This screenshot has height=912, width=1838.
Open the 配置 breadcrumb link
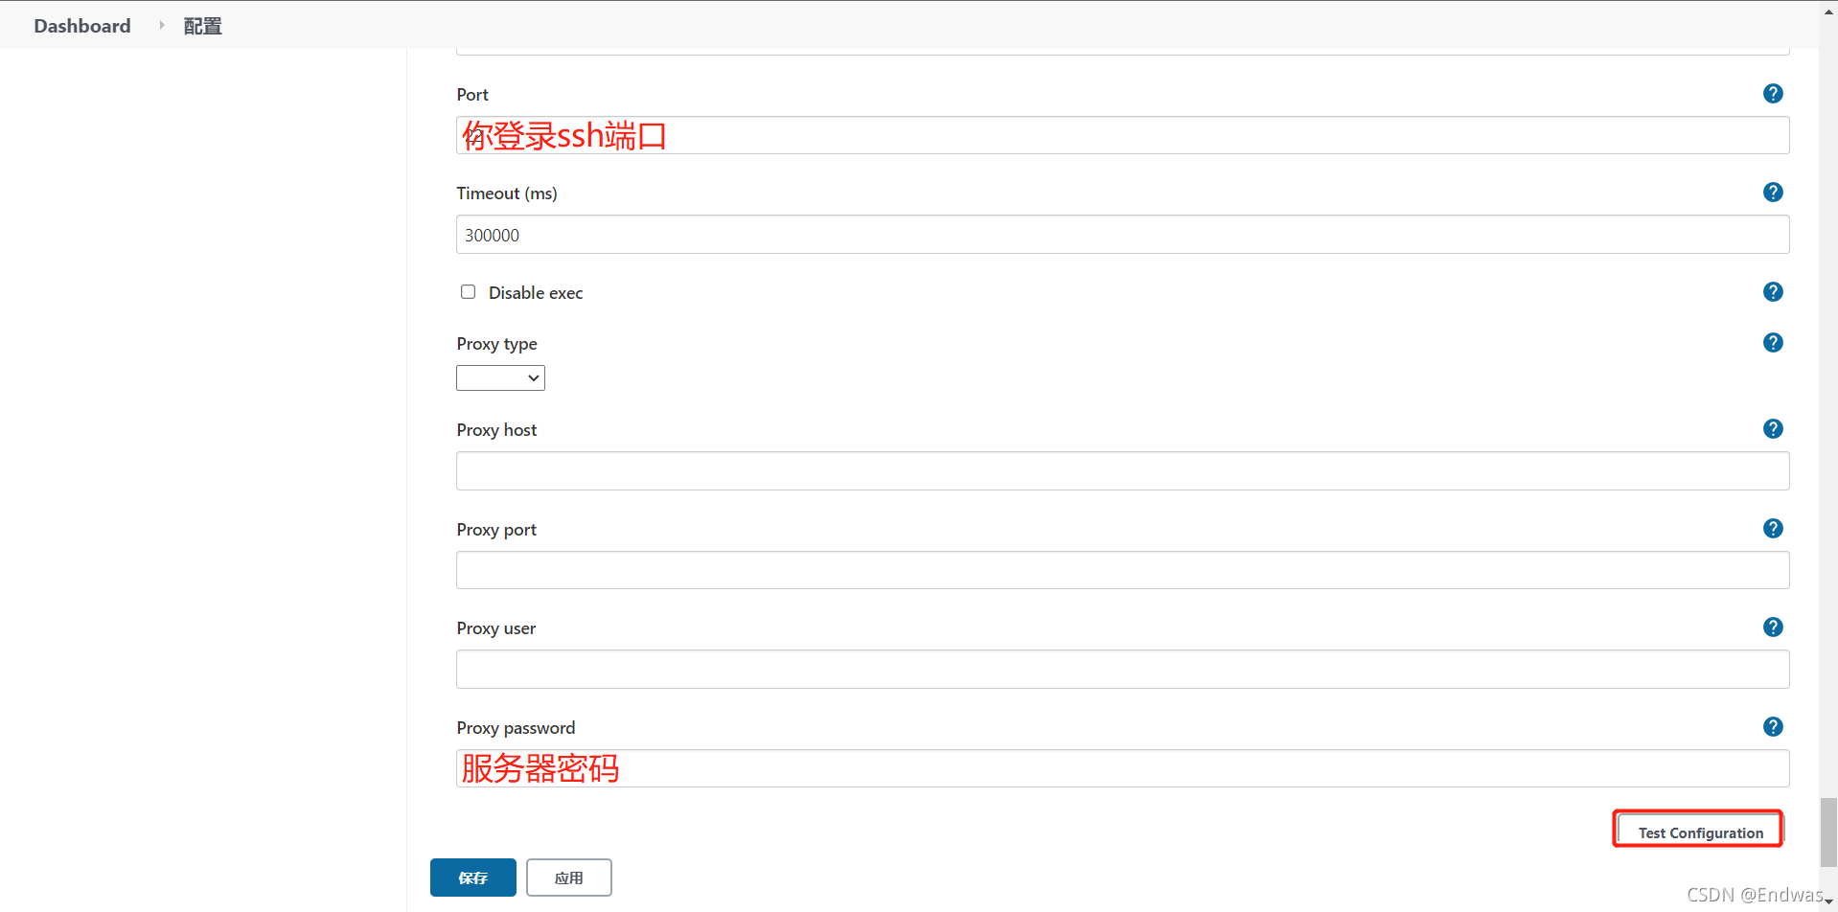(x=202, y=26)
